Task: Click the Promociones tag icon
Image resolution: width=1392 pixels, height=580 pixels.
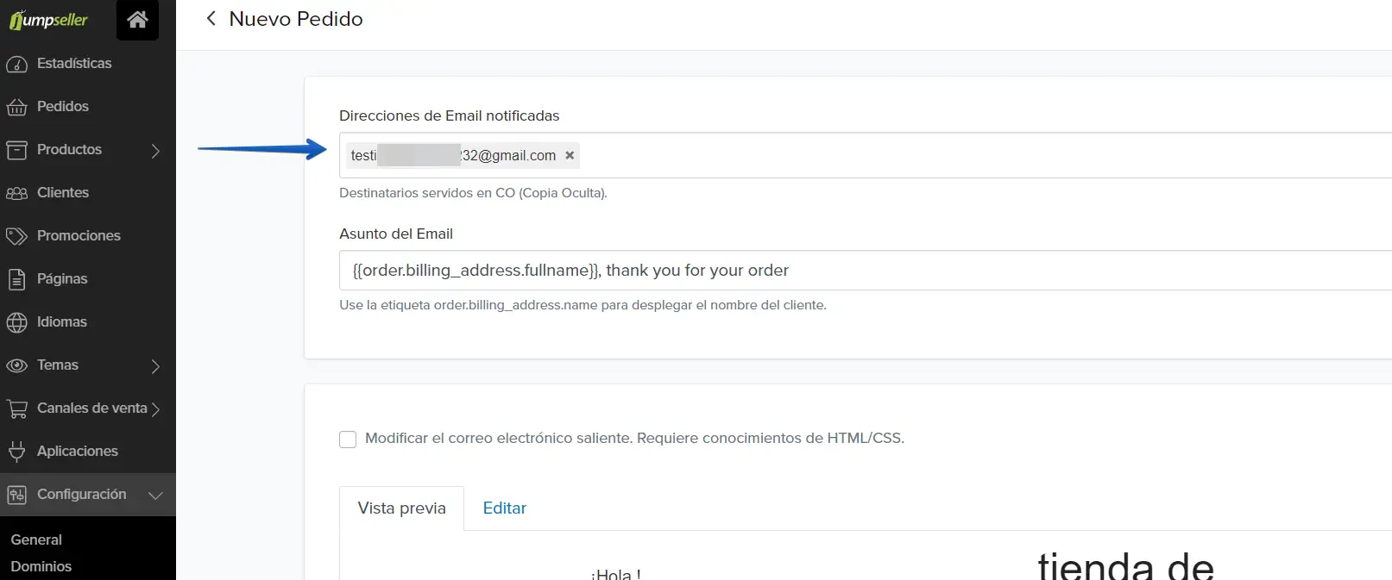Action: point(16,236)
